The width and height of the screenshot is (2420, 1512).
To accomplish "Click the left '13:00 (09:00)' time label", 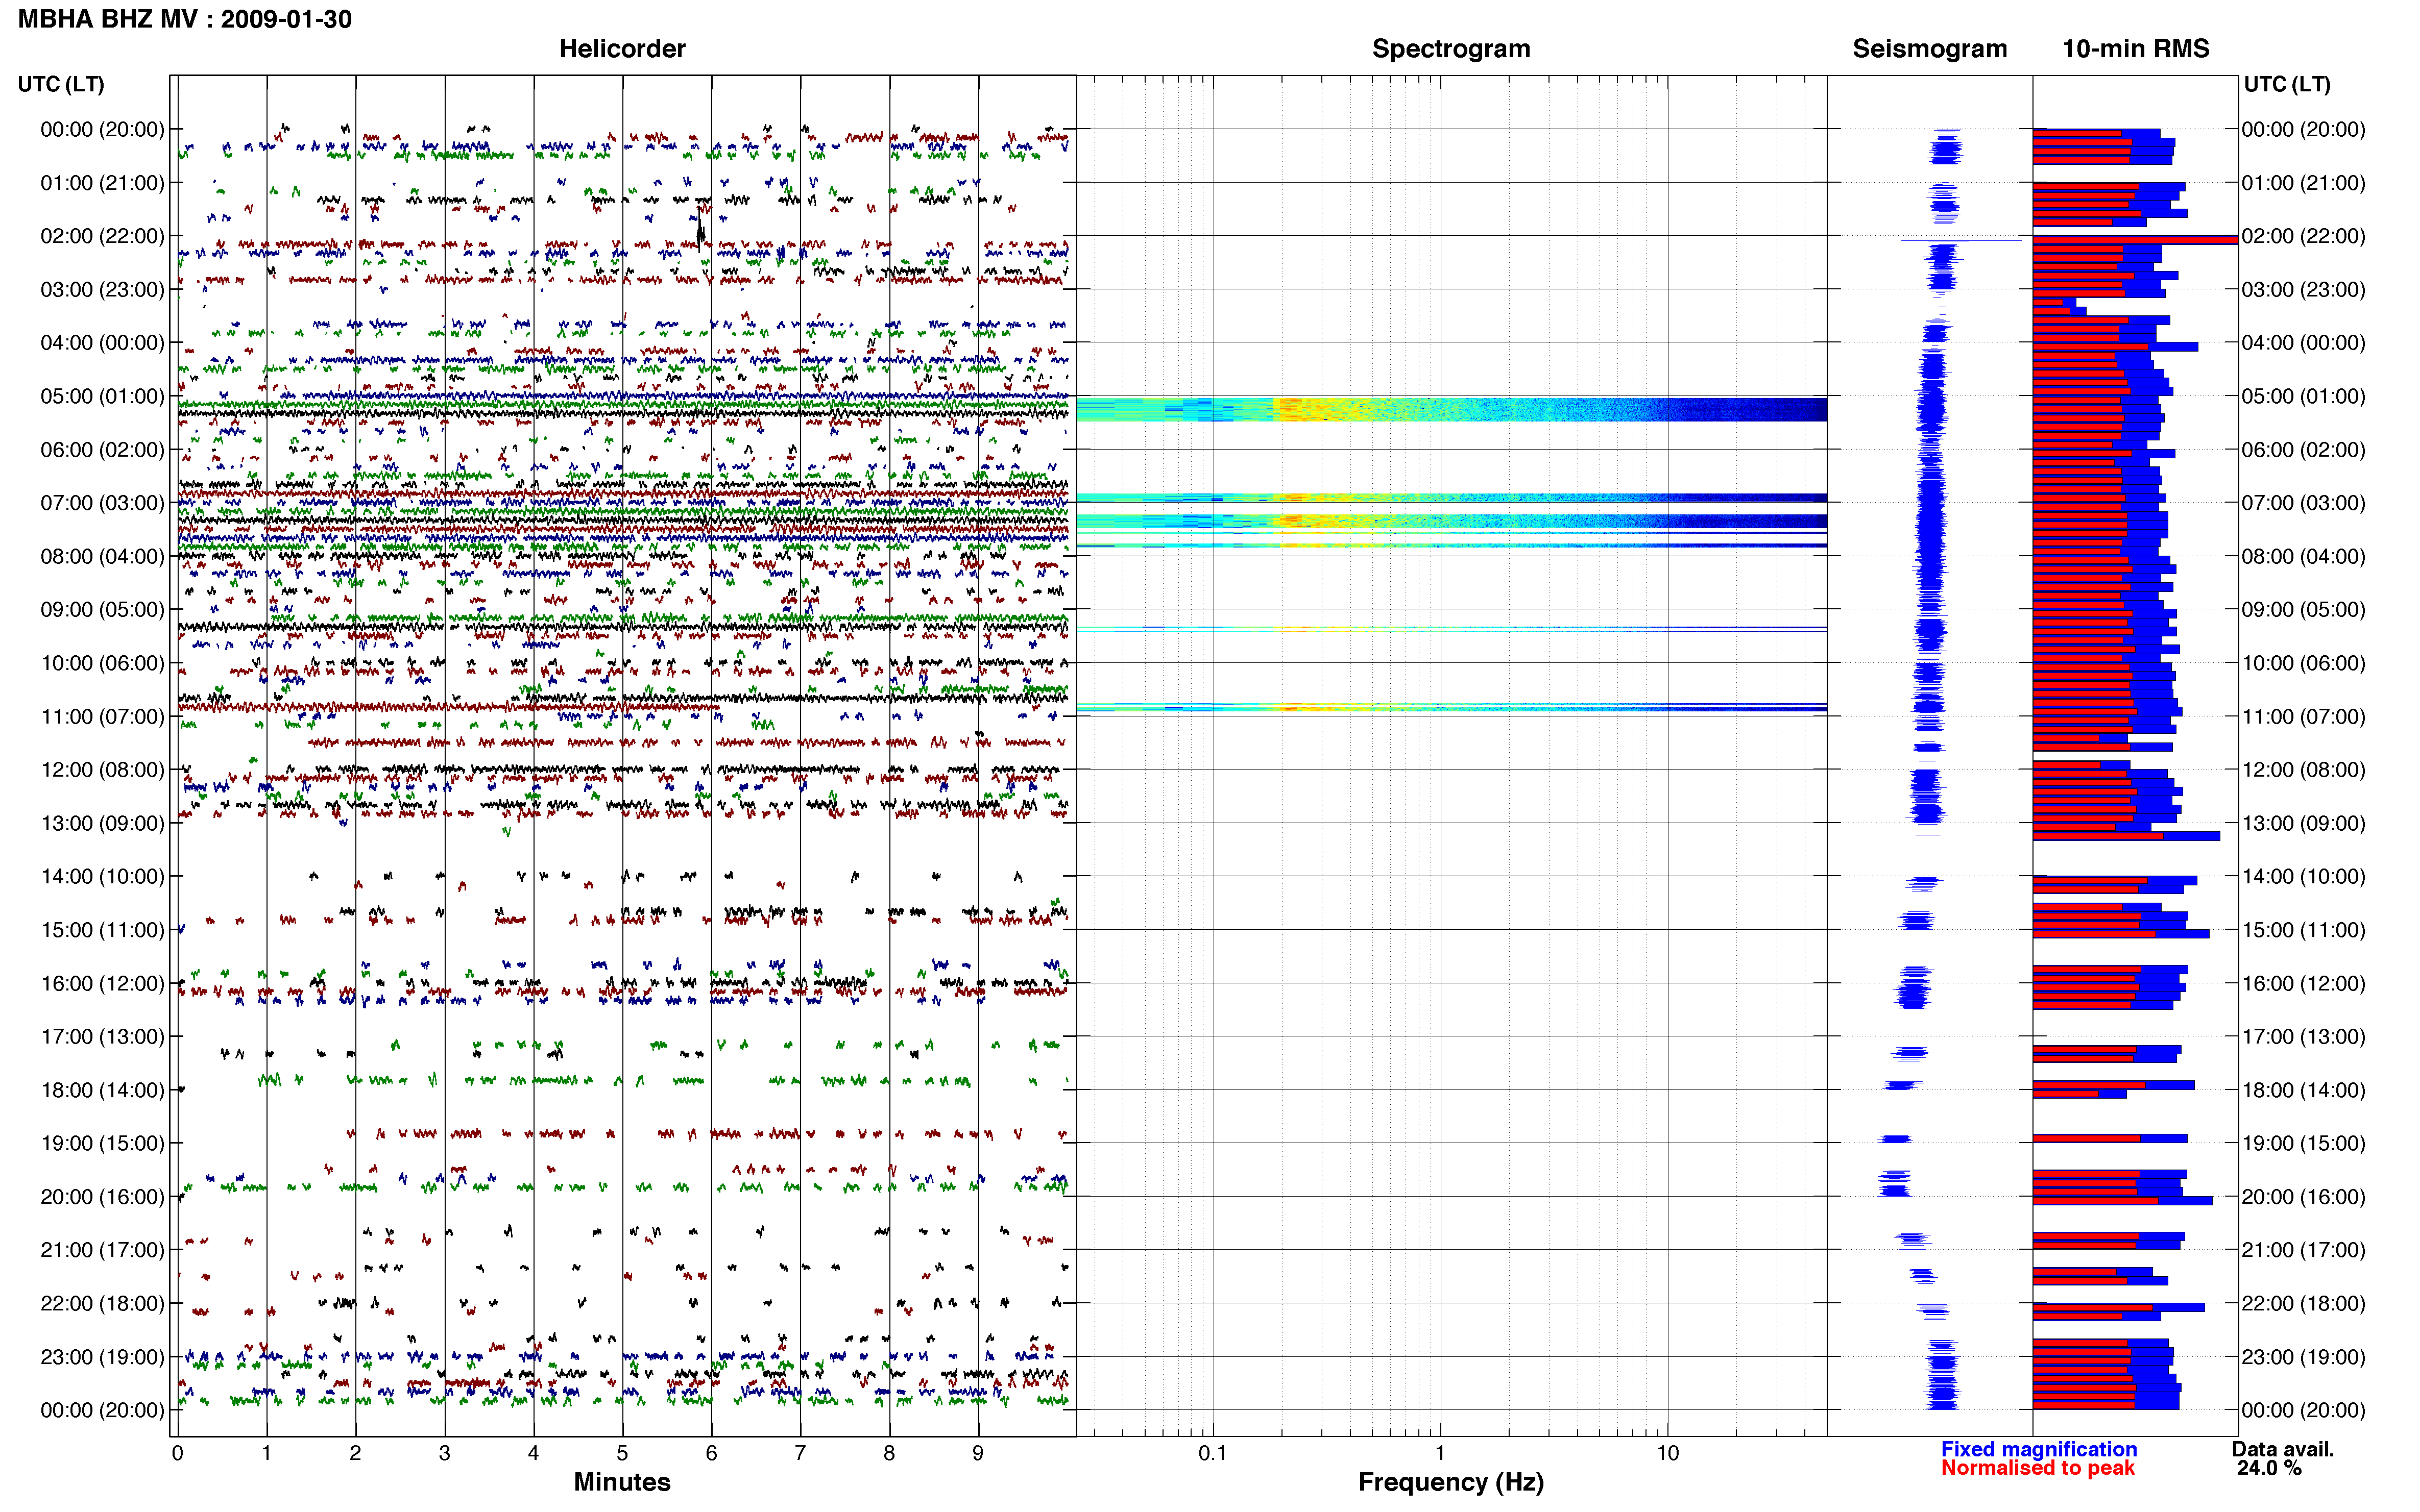I will click(x=102, y=823).
